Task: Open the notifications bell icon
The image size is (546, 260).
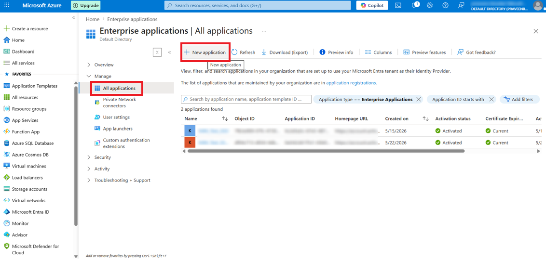Action: click(x=415, y=6)
